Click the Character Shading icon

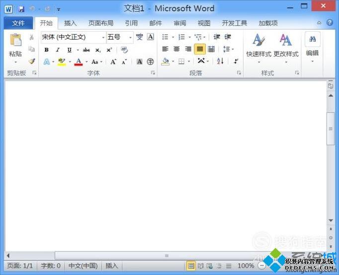tap(140, 62)
